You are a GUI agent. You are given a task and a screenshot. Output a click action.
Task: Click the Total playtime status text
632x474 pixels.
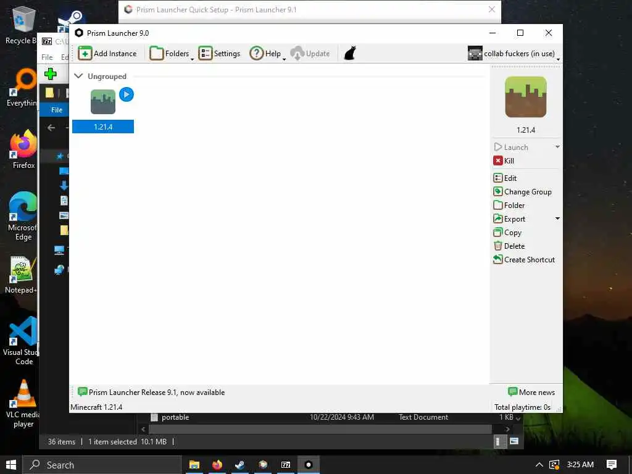(x=522, y=407)
